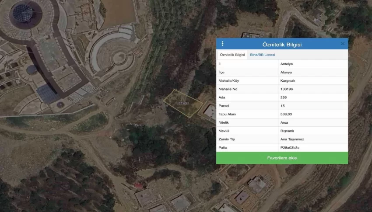372x212 pixels.
Task: Select the Ada value 266
Action: click(284, 97)
